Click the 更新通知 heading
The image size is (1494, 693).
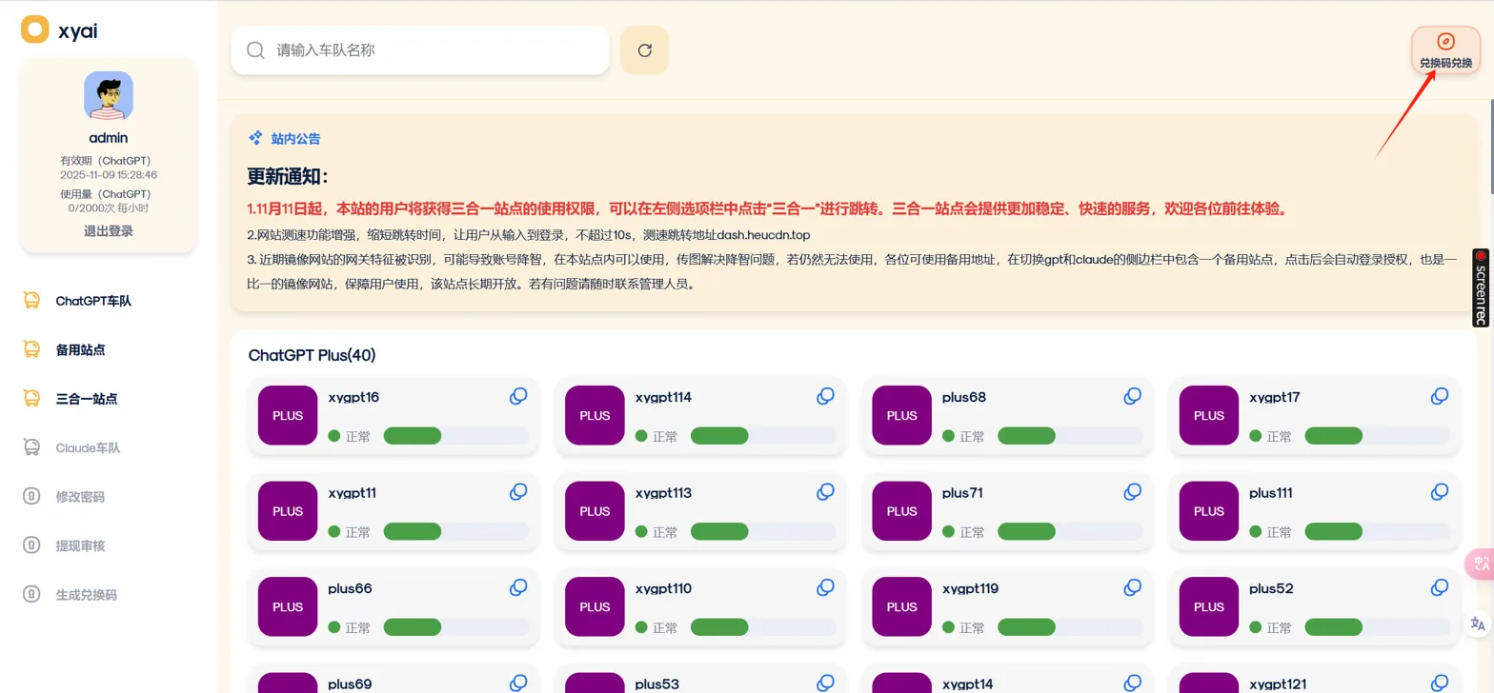[288, 176]
